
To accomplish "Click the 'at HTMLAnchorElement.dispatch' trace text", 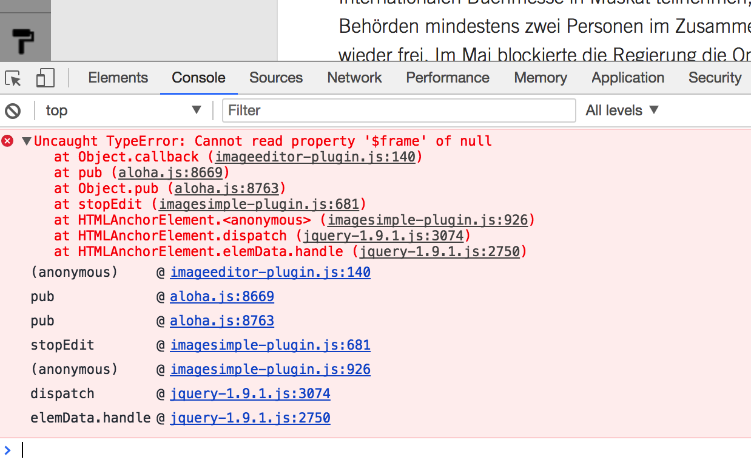I will pos(170,236).
